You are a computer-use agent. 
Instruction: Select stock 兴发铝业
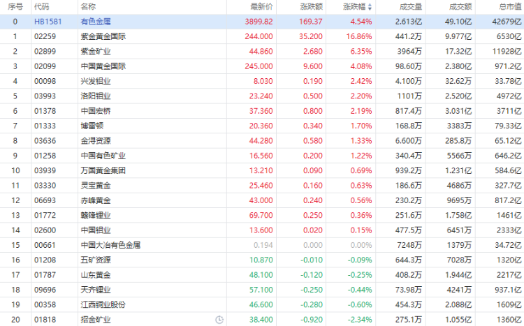96,81
